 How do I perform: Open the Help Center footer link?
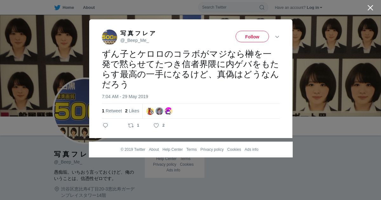coord(173,150)
